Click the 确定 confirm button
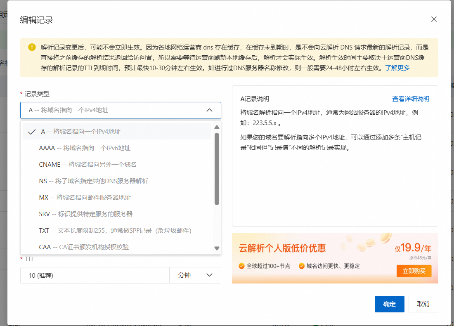 (389, 304)
